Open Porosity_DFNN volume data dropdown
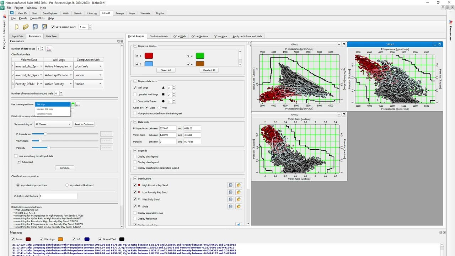The height and width of the screenshot is (256, 455). 29,84
